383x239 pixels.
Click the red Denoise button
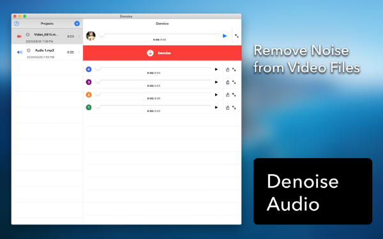click(162, 53)
